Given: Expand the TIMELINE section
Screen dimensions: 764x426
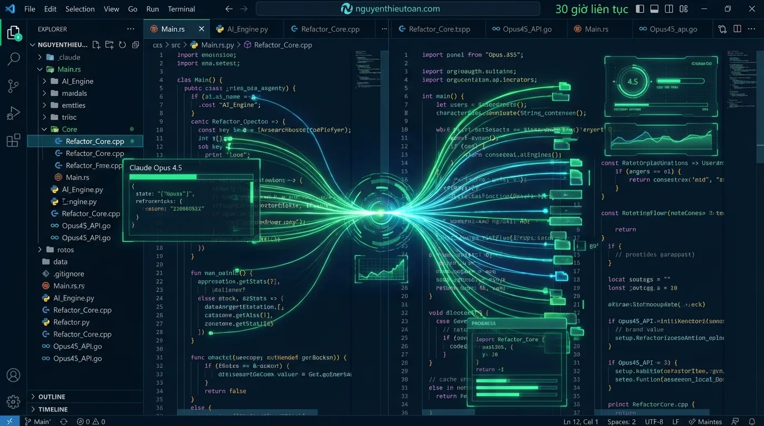Looking at the screenshot, I should pyautogui.click(x=53, y=409).
